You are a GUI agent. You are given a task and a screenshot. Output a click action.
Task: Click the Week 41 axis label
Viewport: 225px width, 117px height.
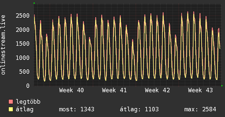114,90
